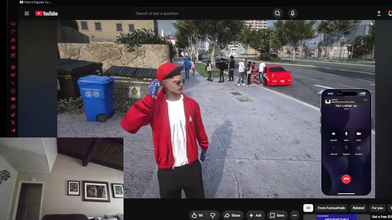This screenshot has height=220, width=392.
Task: Open the speedometer gauge sidebar icon
Action: (x=13, y=32)
